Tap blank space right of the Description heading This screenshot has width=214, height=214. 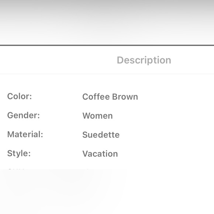(x=193, y=60)
